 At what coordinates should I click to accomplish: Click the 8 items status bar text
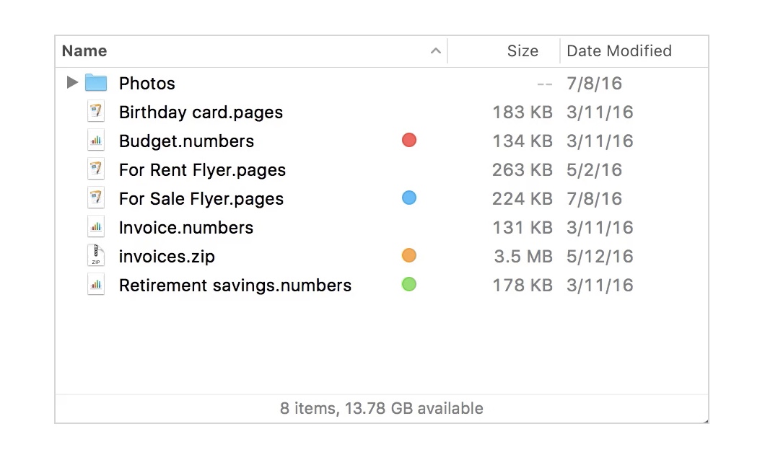coord(381,409)
